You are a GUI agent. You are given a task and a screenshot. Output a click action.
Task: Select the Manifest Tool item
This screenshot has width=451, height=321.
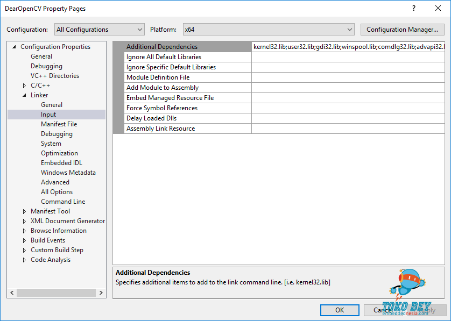point(51,211)
